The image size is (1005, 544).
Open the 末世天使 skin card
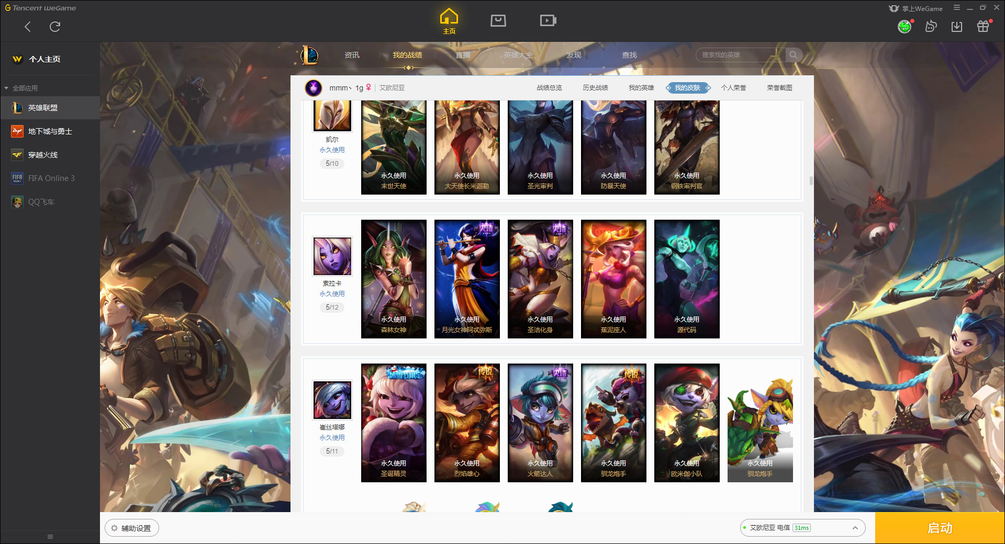click(x=394, y=148)
